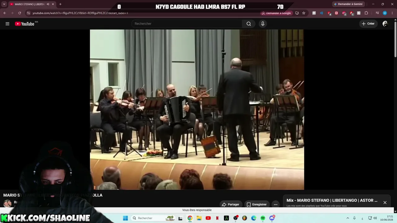Save the video with Enregistrer

coord(256,204)
